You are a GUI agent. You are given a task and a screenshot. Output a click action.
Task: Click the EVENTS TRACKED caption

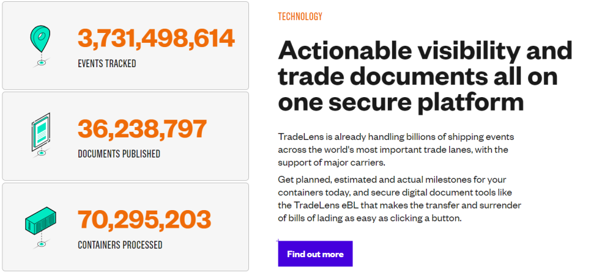(x=106, y=64)
